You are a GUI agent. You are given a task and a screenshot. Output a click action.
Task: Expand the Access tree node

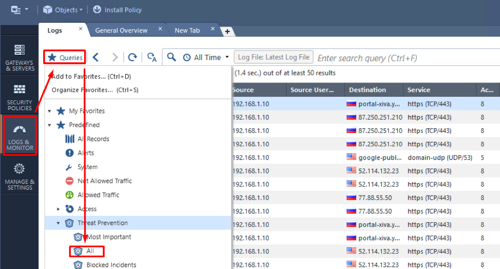point(58,209)
